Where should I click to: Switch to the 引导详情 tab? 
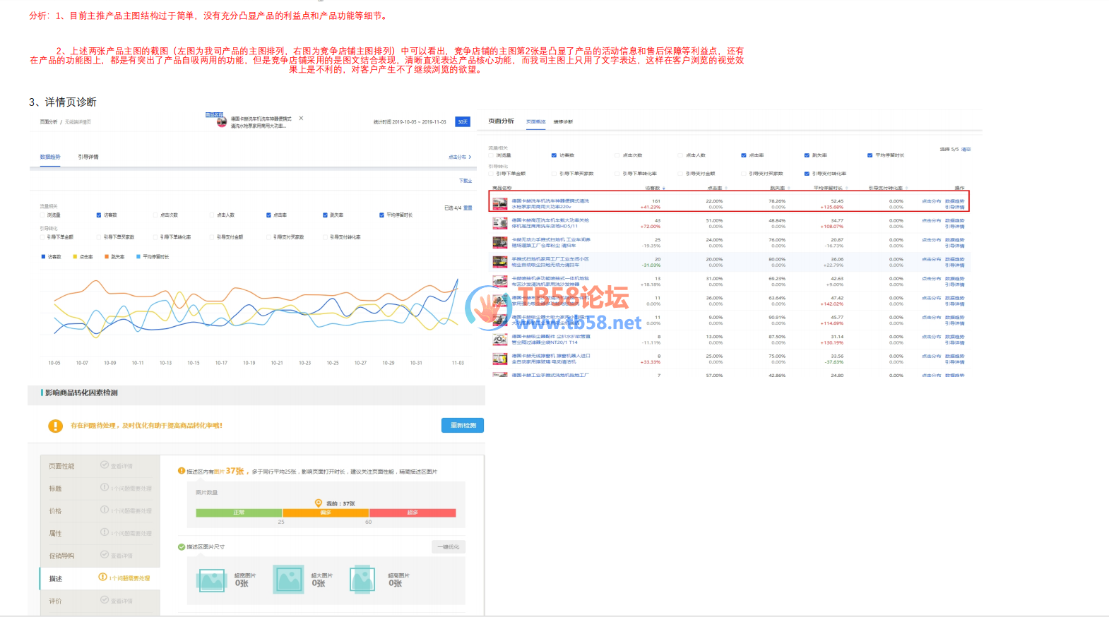(88, 157)
